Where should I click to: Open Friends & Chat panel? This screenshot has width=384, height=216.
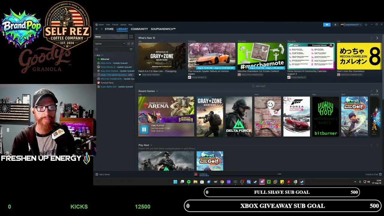(x=373, y=174)
